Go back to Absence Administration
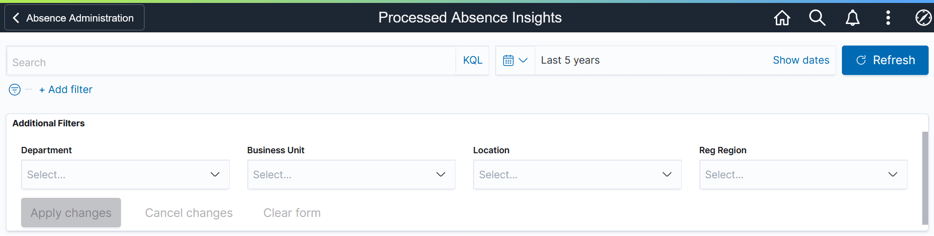934x236 pixels. [x=74, y=18]
